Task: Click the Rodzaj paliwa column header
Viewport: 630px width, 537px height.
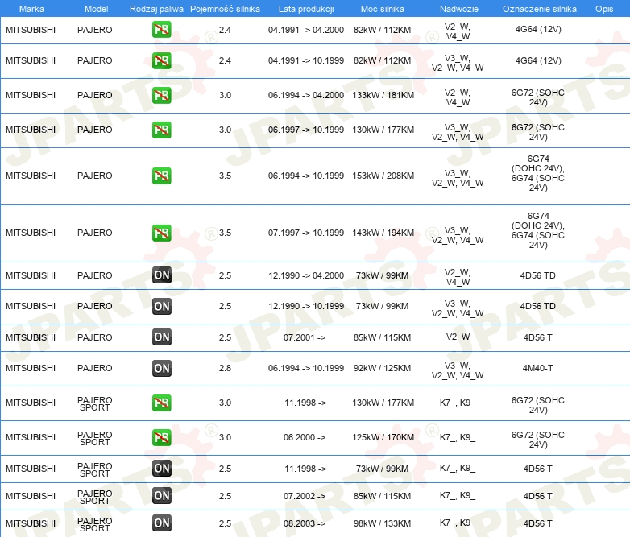Action: tap(157, 9)
